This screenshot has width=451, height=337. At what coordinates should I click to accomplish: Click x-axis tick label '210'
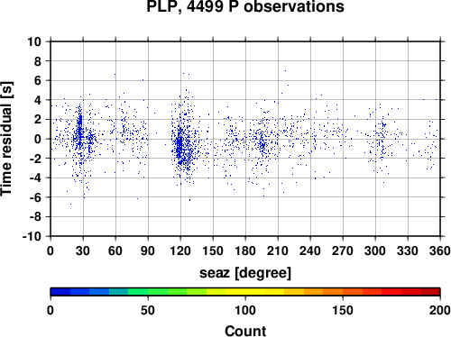(278, 250)
